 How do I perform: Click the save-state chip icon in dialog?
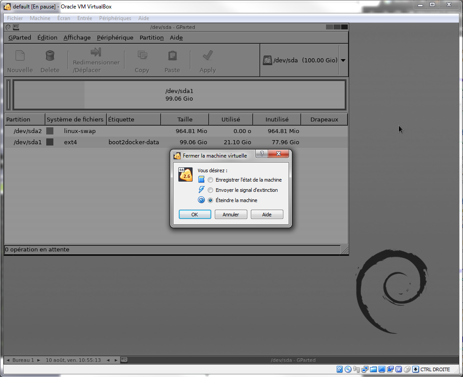tap(201, 179)
